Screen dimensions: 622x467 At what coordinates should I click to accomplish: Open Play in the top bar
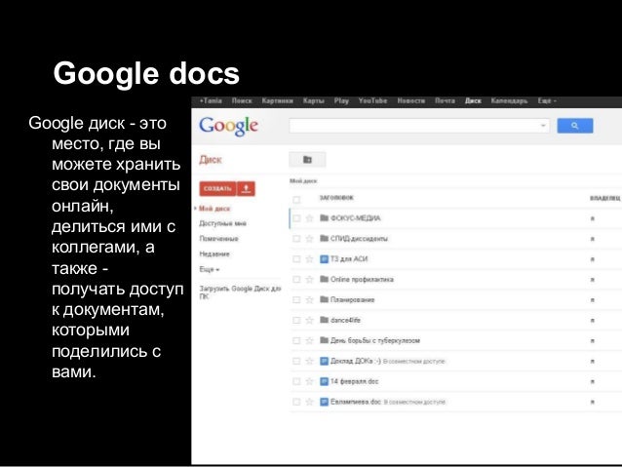pos(341,100)
